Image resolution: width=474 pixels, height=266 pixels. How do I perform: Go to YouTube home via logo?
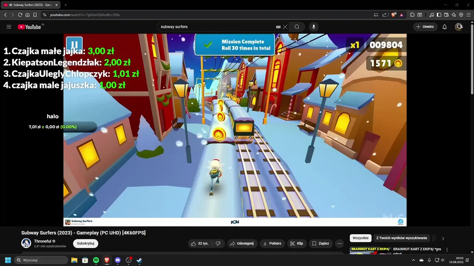29,27
